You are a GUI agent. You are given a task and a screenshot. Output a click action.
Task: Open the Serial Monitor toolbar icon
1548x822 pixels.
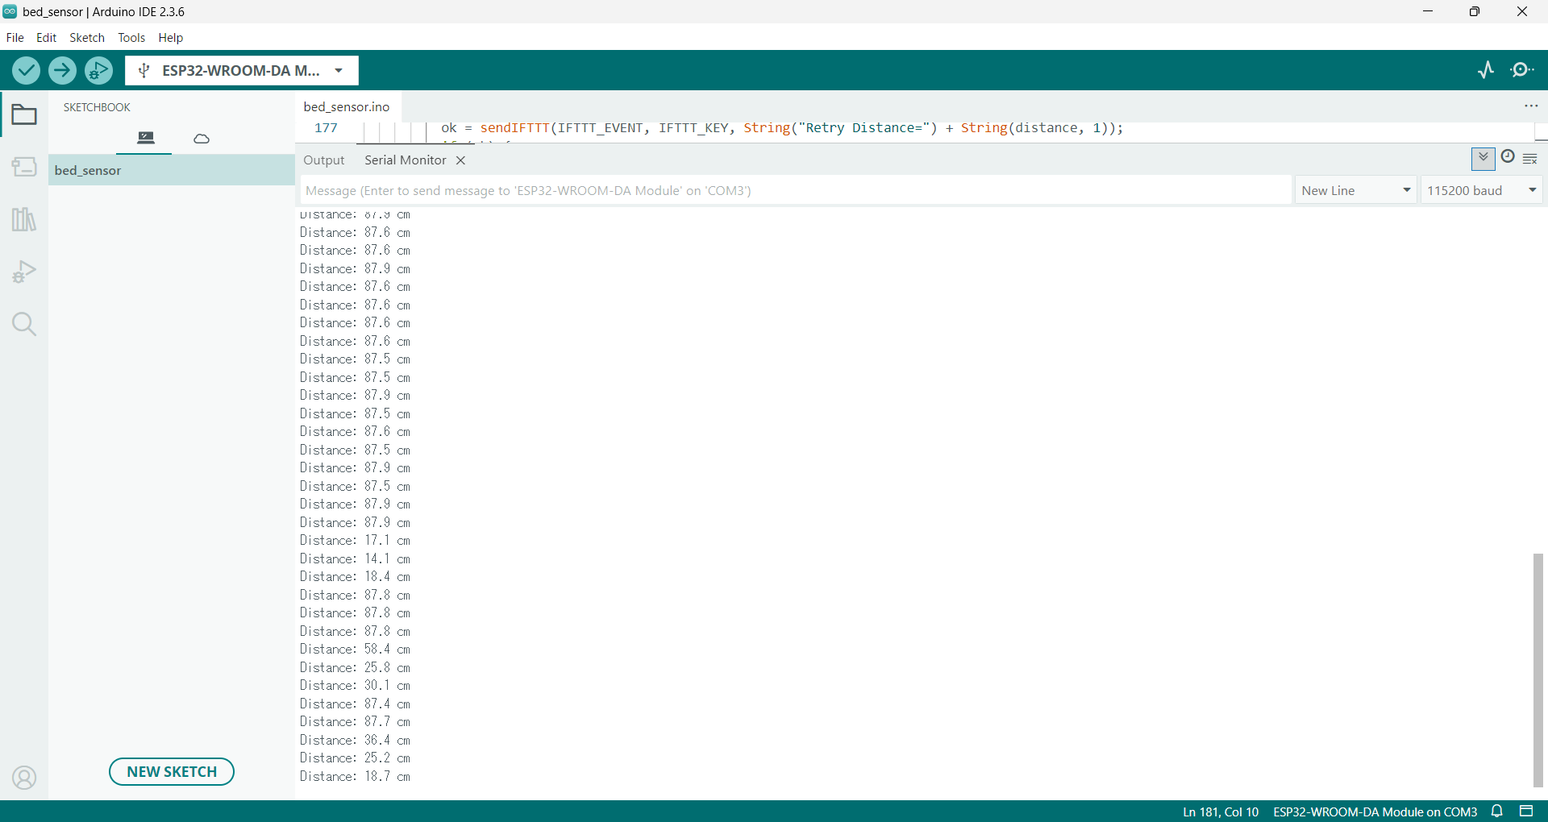1522,70
